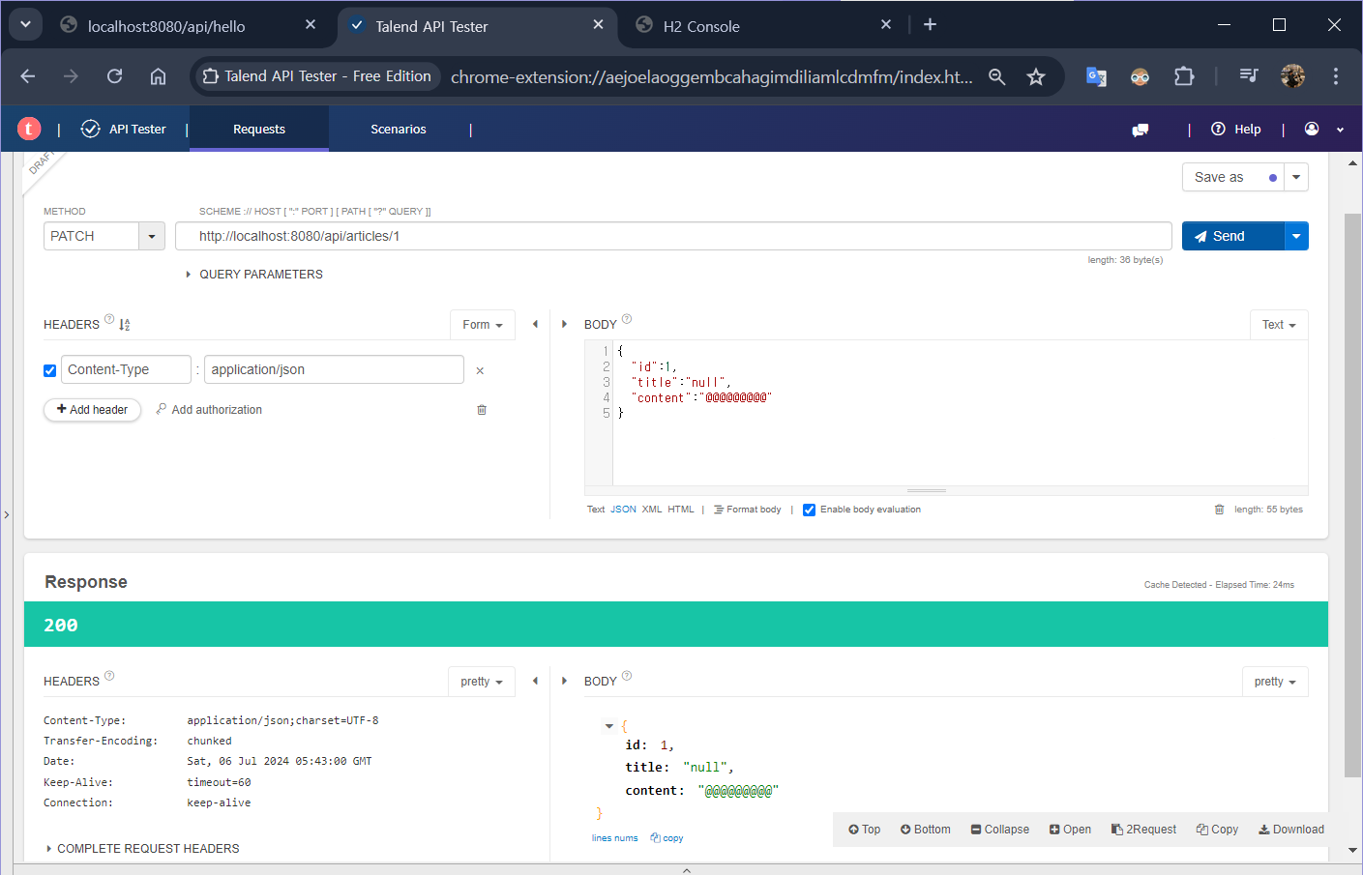Open the API Tester home link
1363x875 pixels.
pos(124,129)
